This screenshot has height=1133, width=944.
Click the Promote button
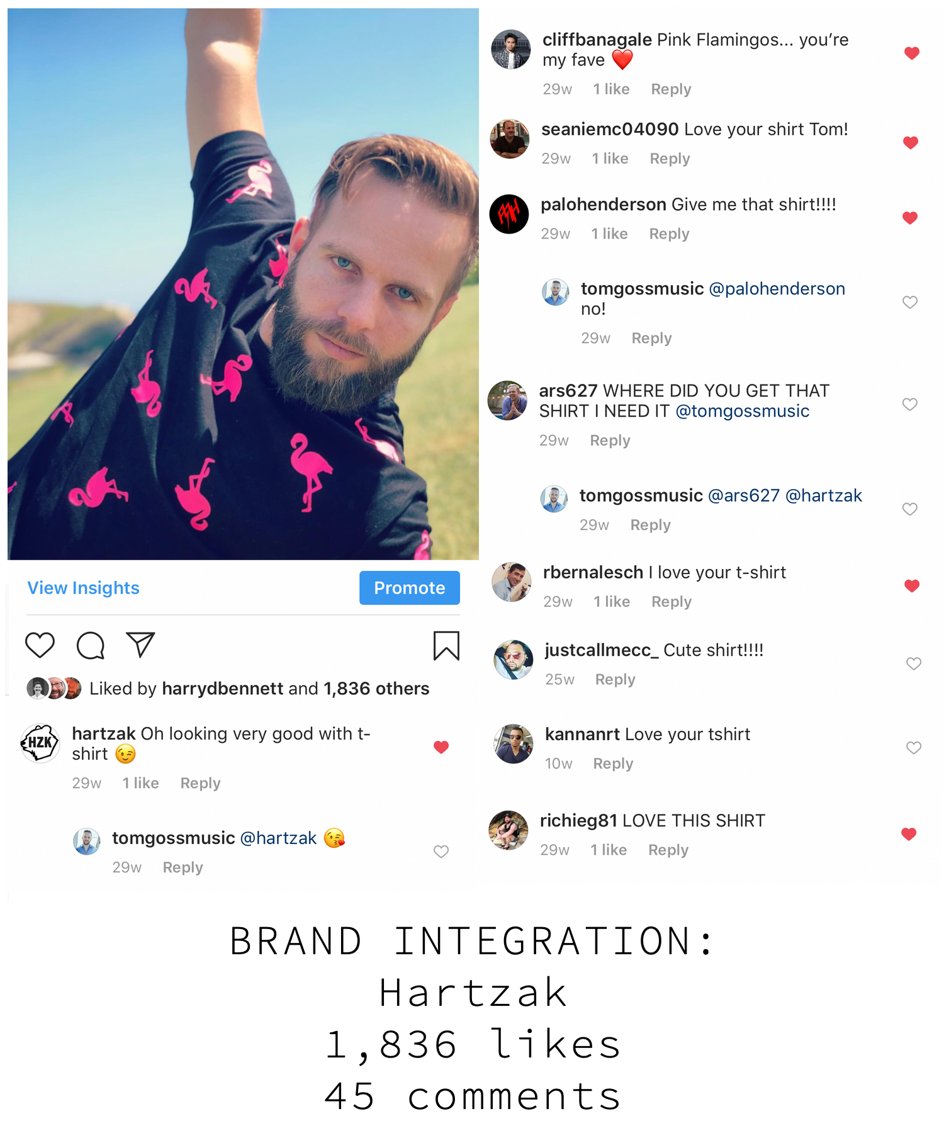point(410,588)
